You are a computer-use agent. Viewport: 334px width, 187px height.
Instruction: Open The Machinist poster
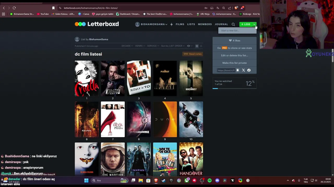click(191, 78)
